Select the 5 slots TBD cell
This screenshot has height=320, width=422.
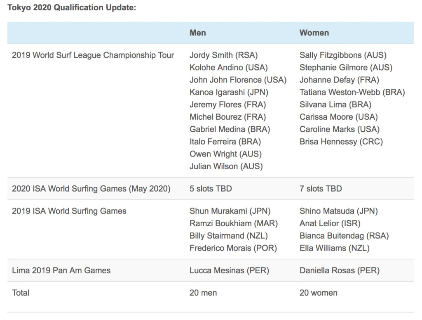pos(211,189)
